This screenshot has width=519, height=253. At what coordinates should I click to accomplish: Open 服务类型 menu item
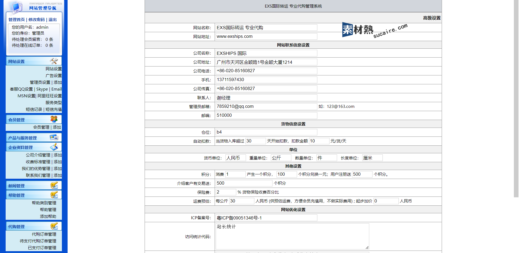coord(54,102)
